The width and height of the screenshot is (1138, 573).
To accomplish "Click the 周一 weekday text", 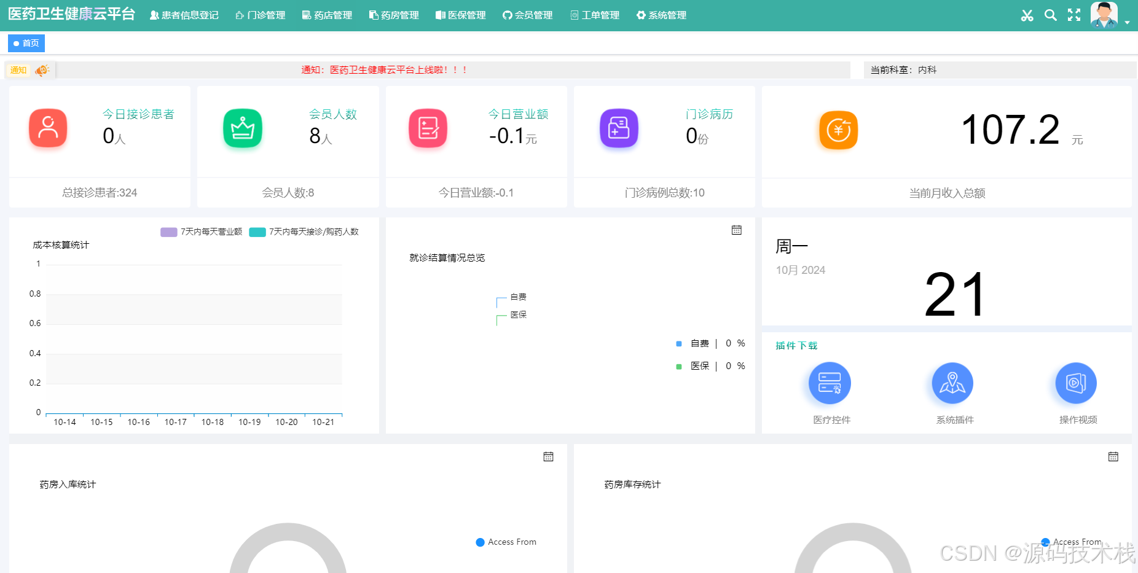I will pyautogui.click(x=791, y=246).
